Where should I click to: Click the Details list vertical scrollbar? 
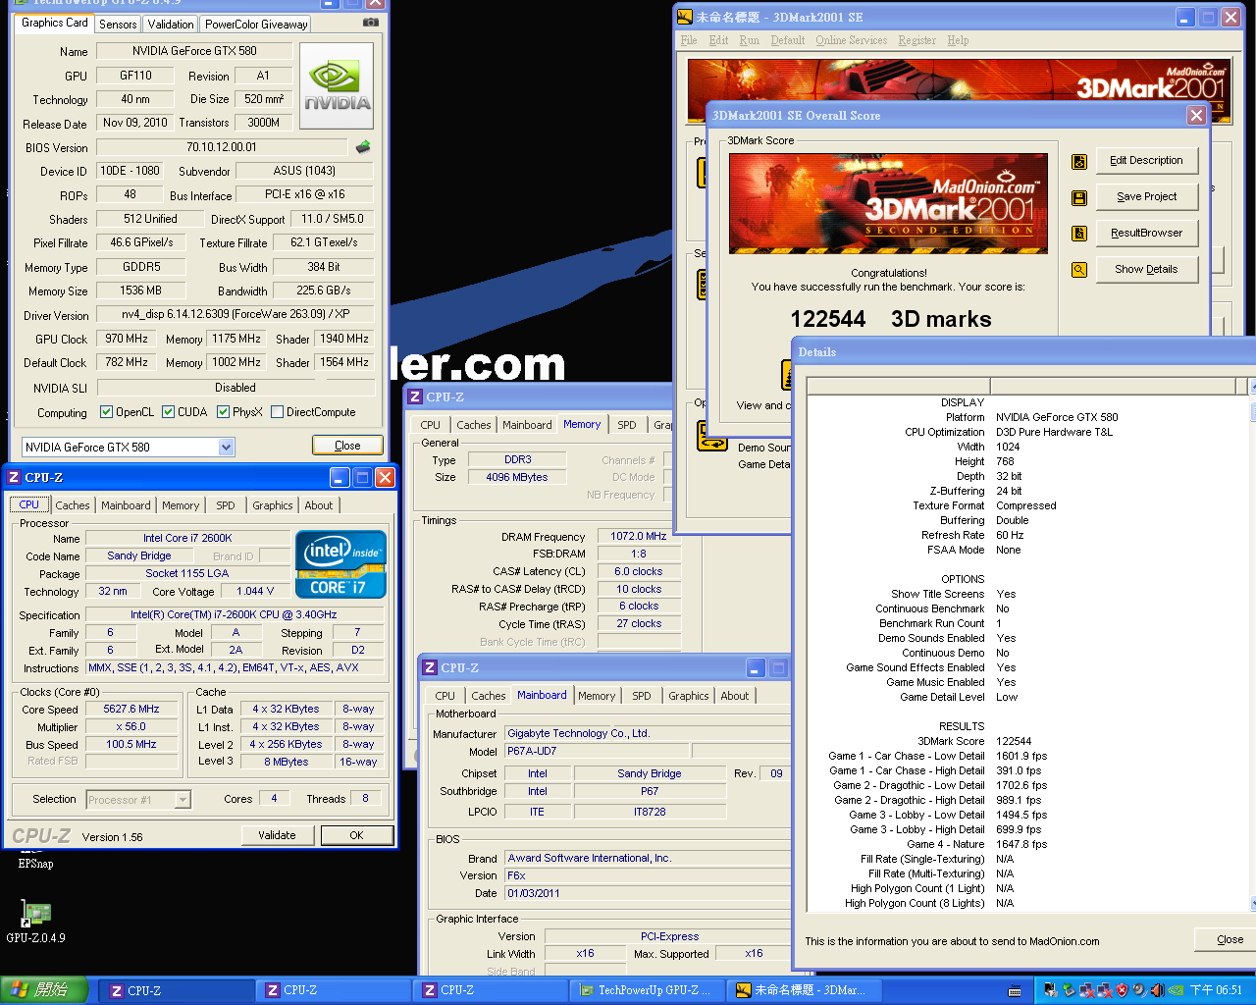point(1251,648)
